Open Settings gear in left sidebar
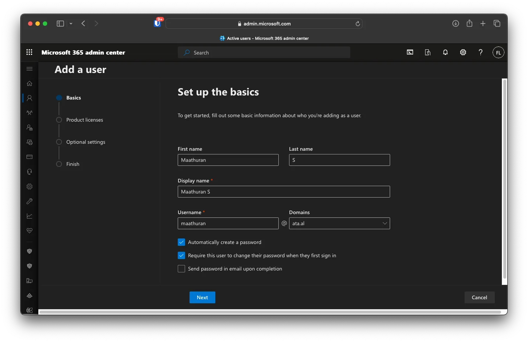 (x=29, y=186)
